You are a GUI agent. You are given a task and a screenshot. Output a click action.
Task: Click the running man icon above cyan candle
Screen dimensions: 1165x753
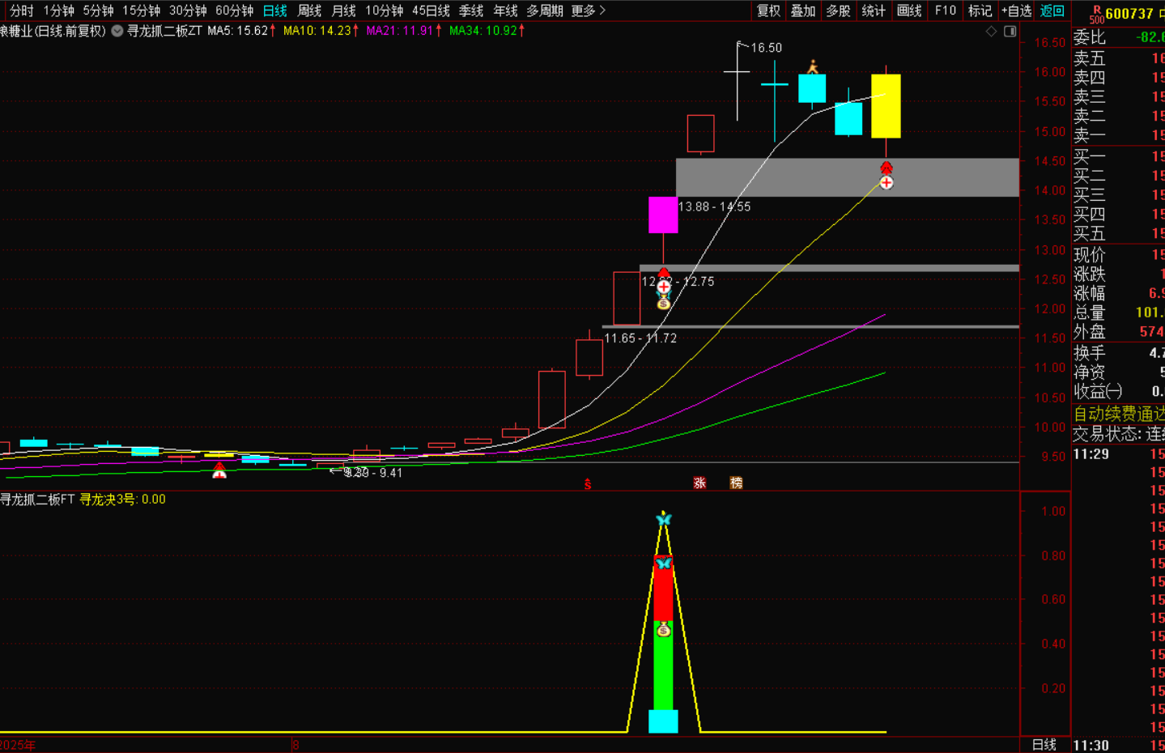point(813,67)
